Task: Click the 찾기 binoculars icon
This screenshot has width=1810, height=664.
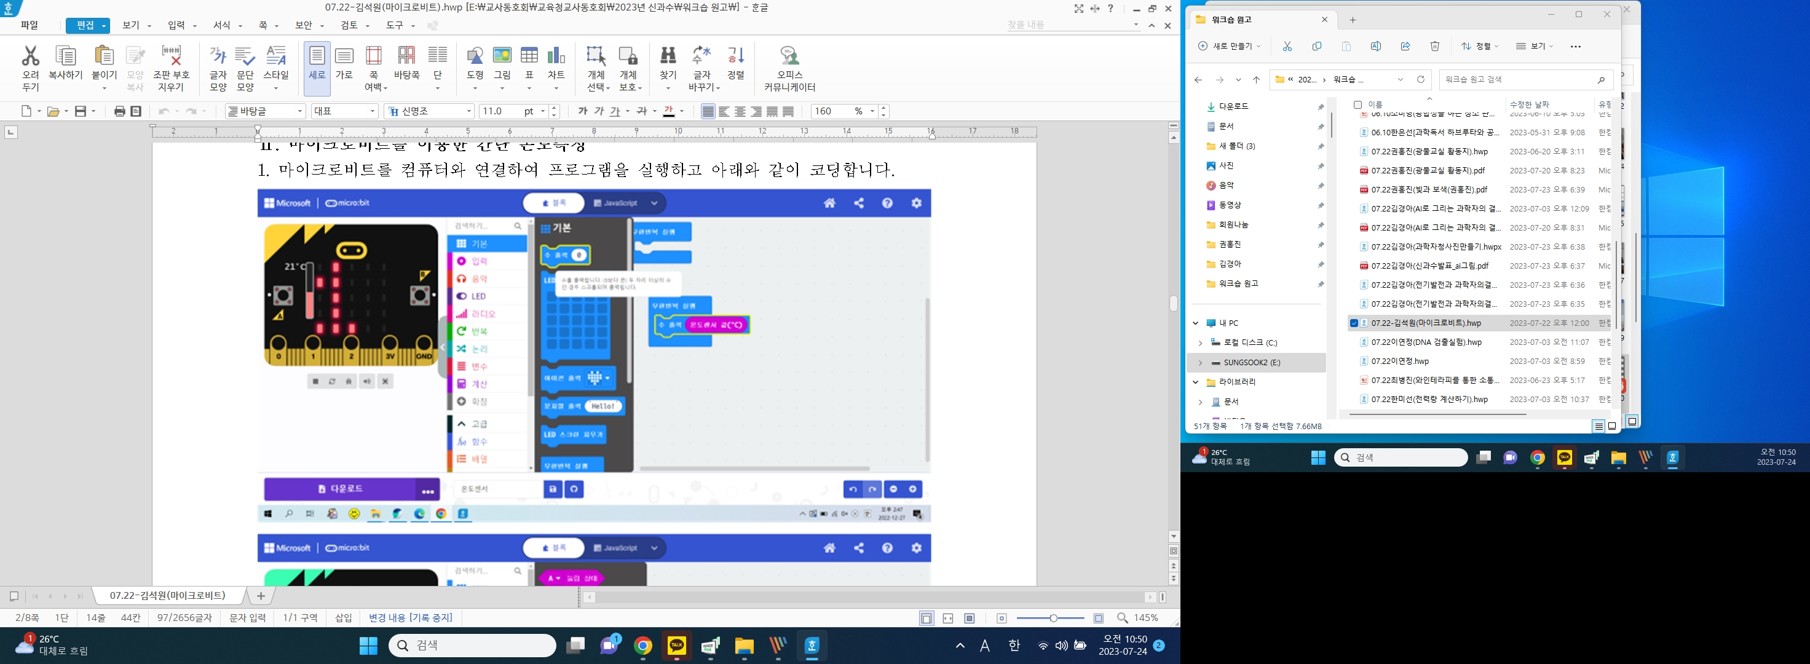Action: point(668,56)
